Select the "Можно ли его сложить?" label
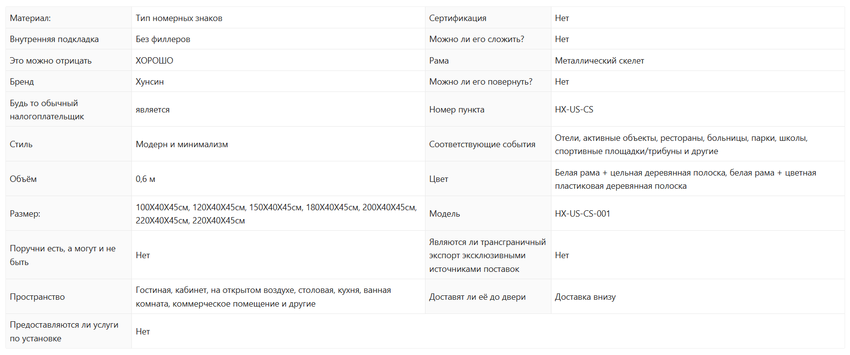The height and width of the screenshot is (355, 850). click(476, 39)
